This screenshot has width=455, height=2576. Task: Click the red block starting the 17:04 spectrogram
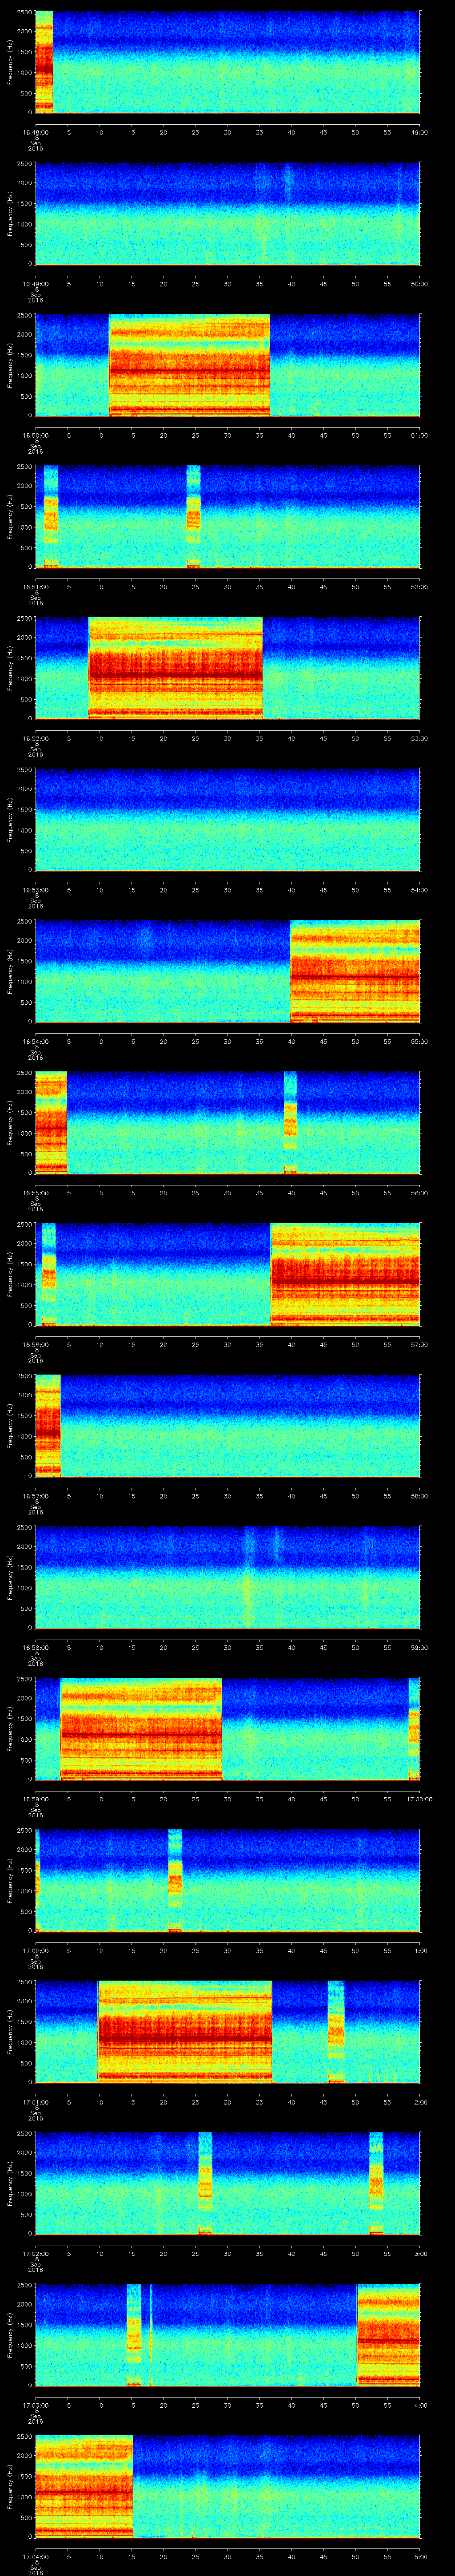click(84, 2484)
